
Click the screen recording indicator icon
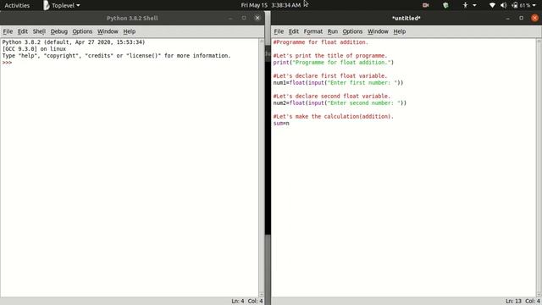(425, 5)
